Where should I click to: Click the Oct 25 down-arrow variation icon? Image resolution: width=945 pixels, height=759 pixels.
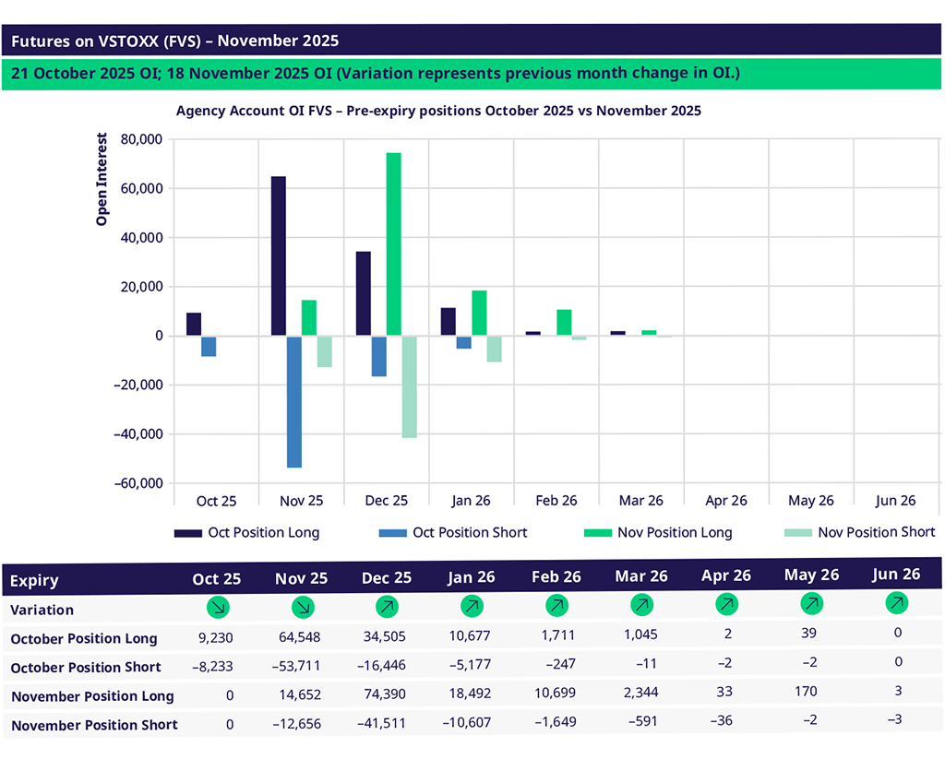point(217,607)
